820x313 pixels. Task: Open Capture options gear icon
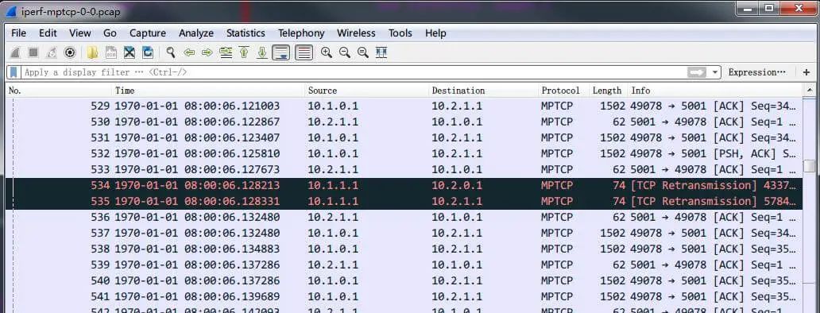[70, 52]
